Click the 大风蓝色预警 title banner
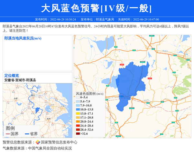194x152 pixels. coord(97,8)
